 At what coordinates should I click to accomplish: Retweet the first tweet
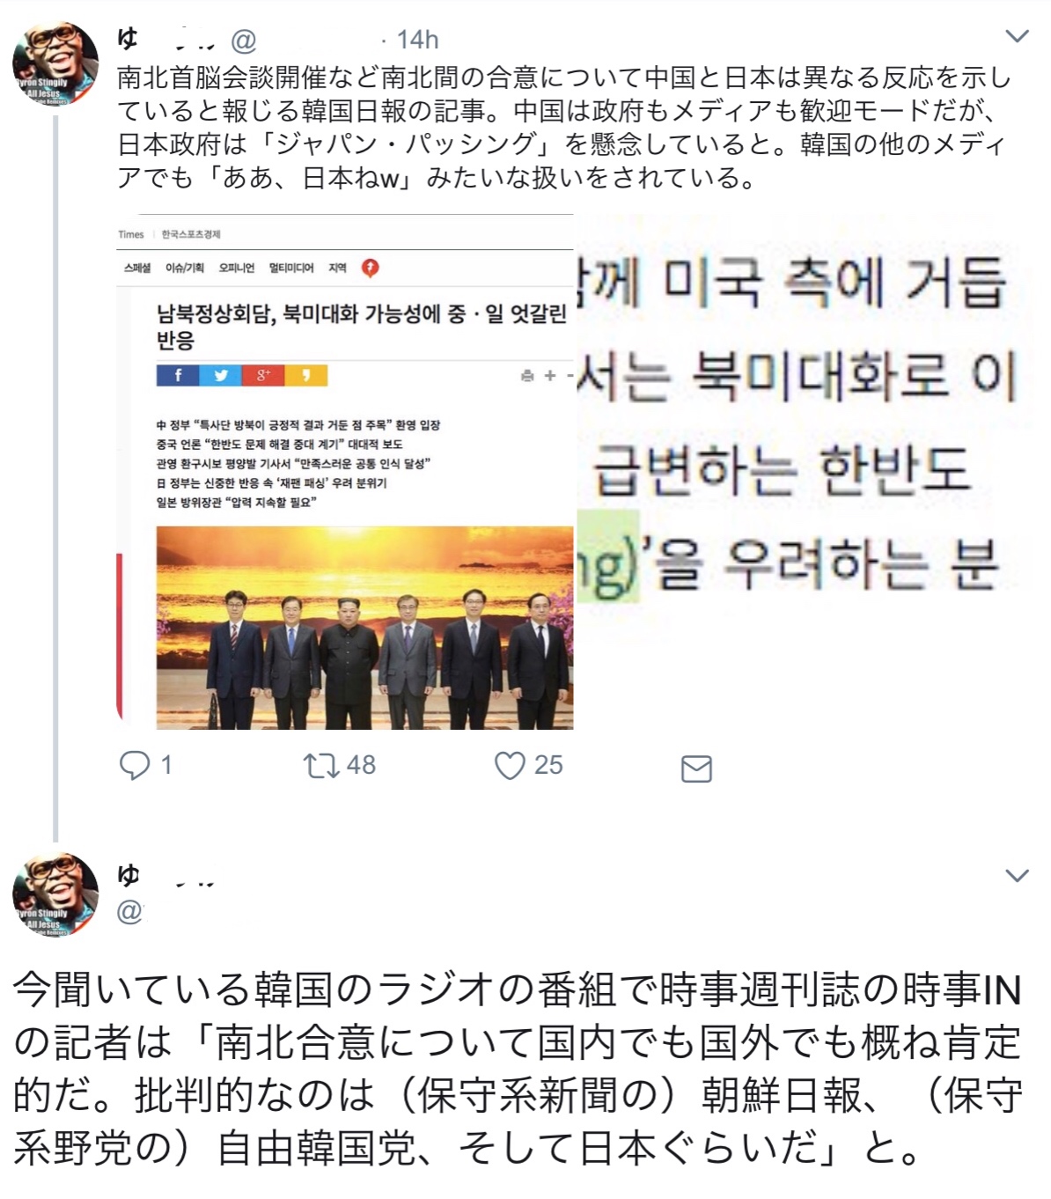(x=321, y=766)
